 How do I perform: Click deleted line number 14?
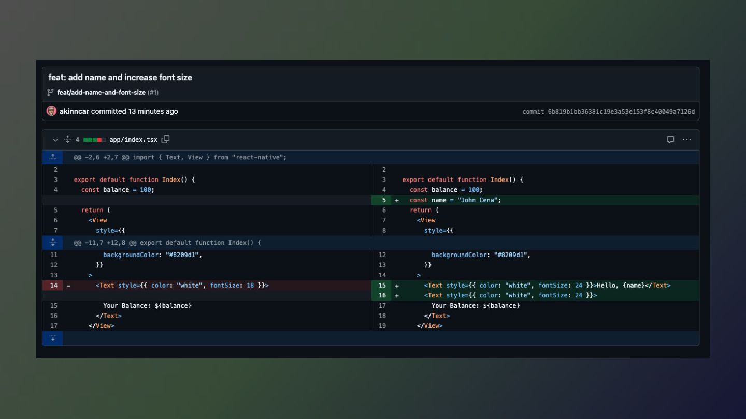tap(54, 286)
